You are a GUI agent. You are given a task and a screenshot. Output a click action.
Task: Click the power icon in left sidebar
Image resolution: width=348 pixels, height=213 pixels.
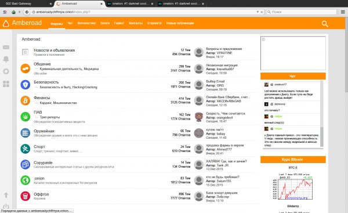6,207
